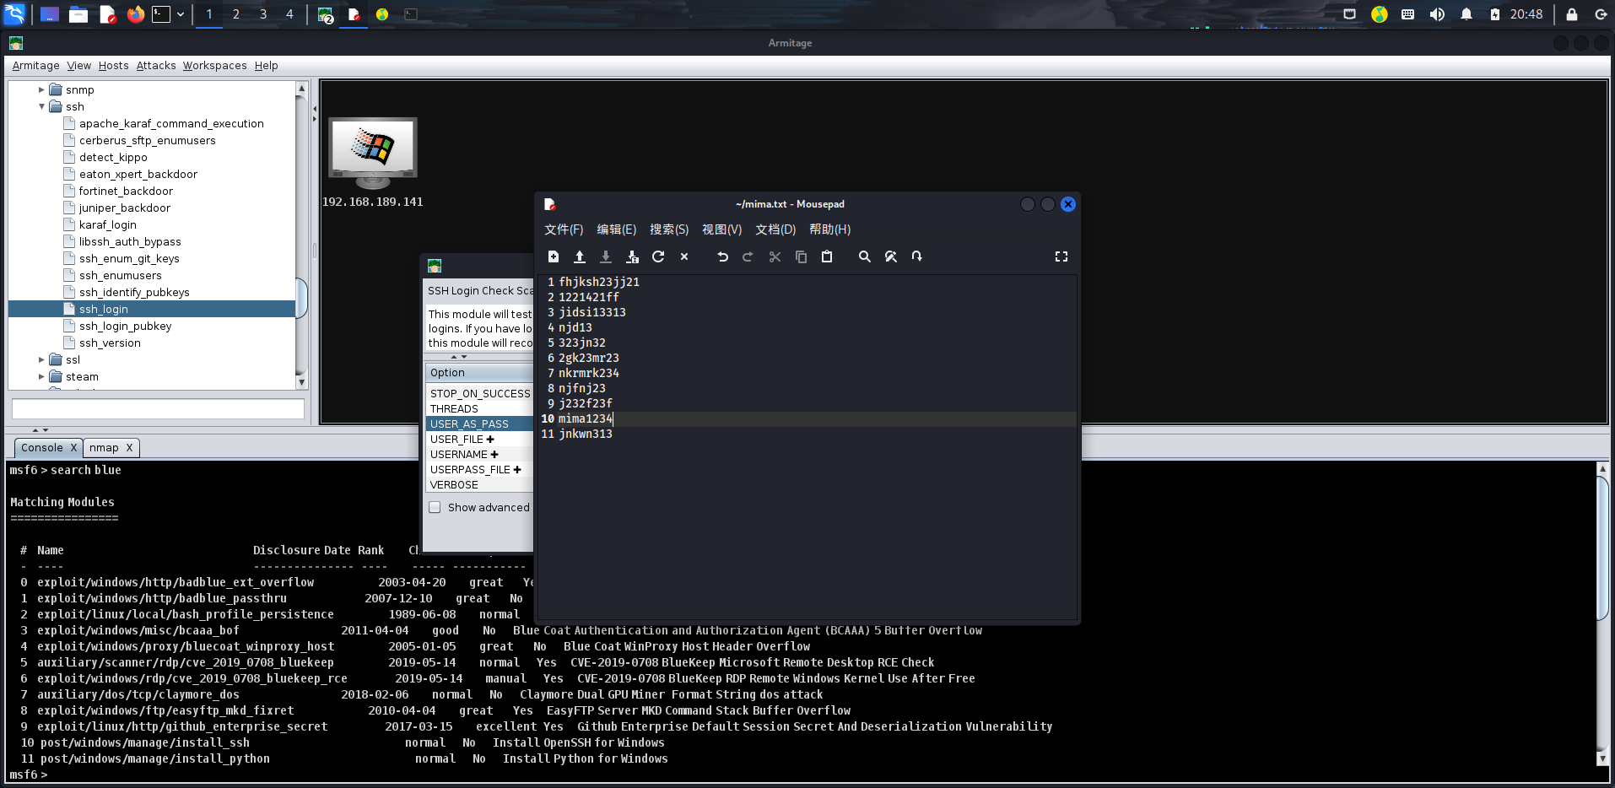Select the fortinet_backdoor module
This screenshot has width=1615, height=788.
click(x=126, y=192)
